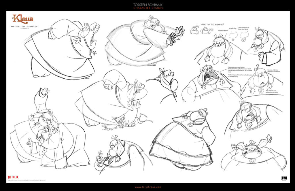Click the Klaus logo

[x=23, y=19]
